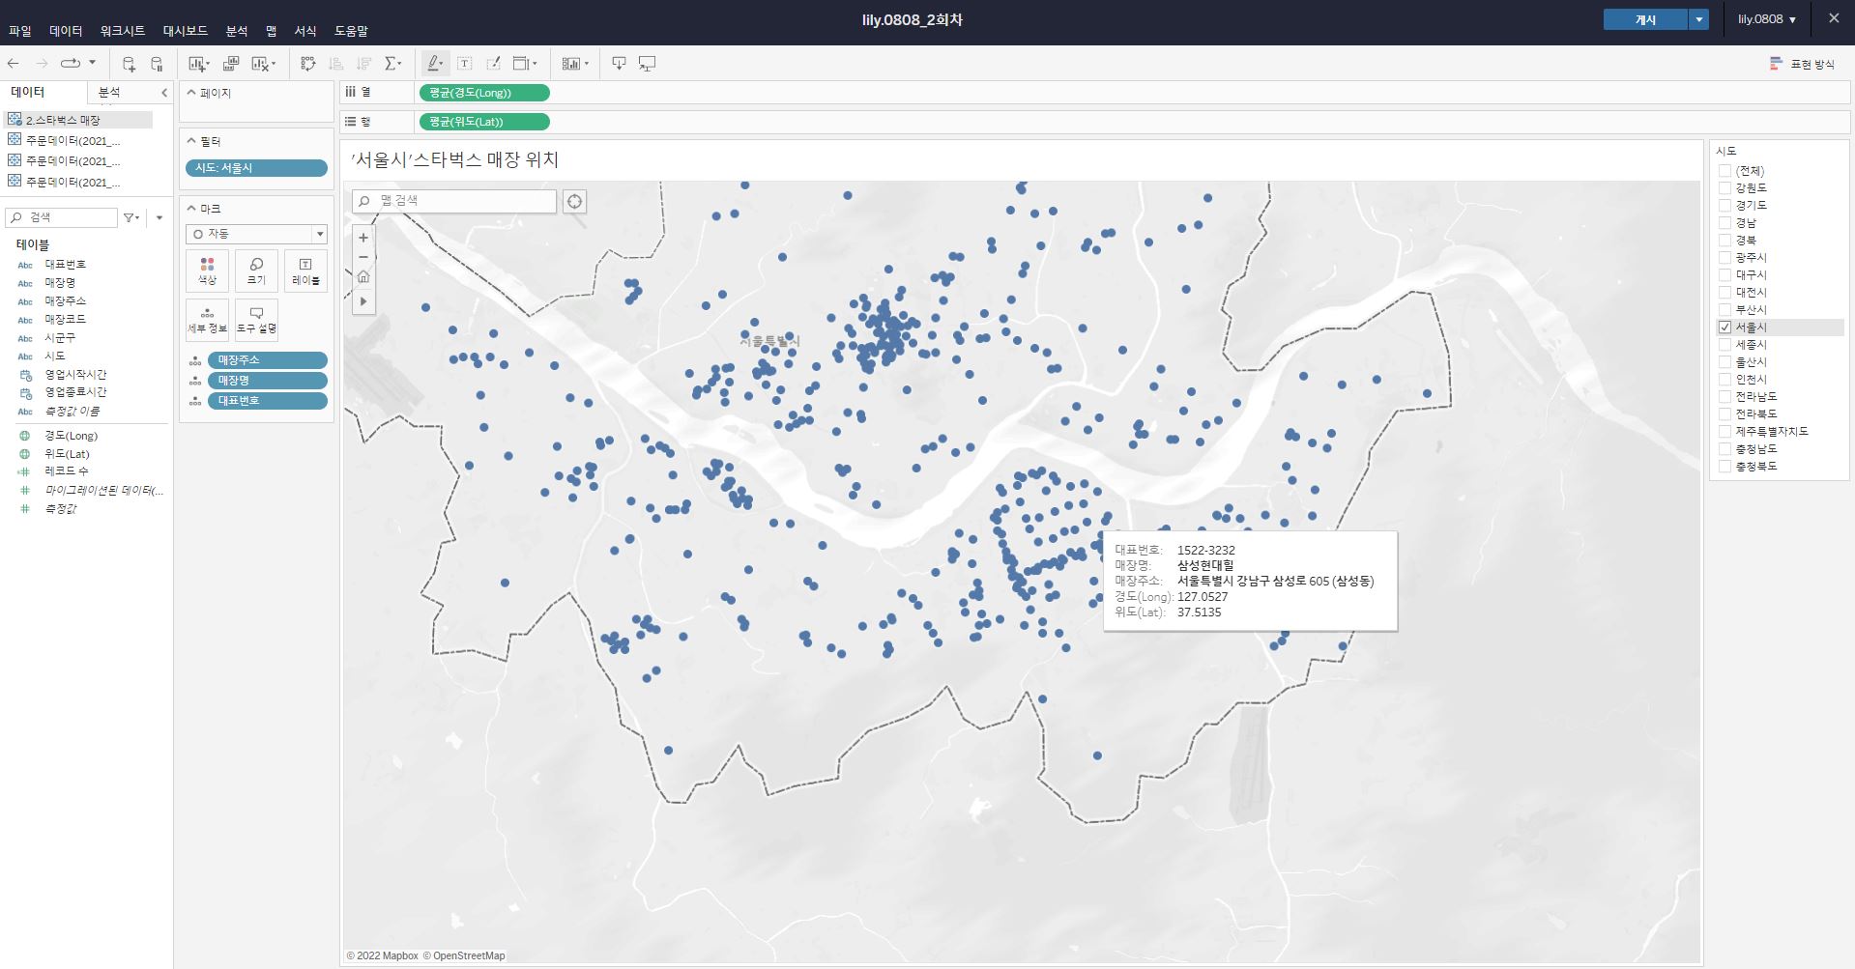Expand map tools arrow icon

[363, 301]
